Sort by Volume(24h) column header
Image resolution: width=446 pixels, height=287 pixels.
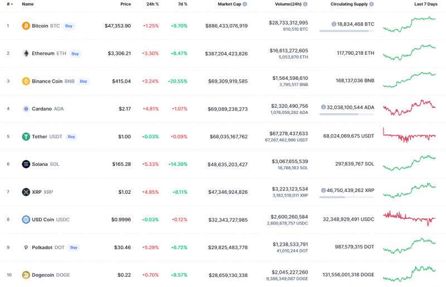tap(288, 4)
